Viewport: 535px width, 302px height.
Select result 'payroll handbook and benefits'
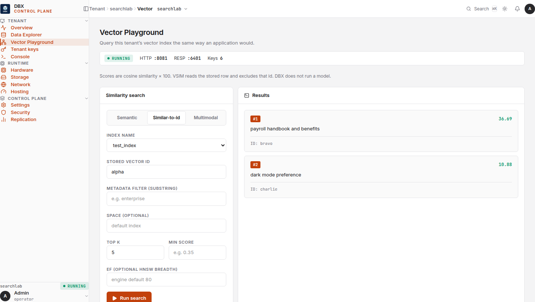[381, 131]
